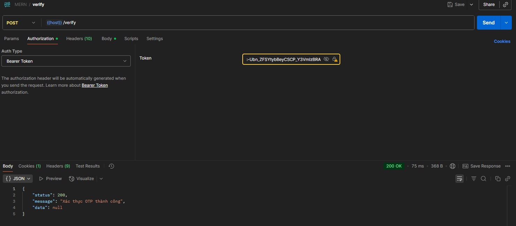The height and width of the screenshot is (226, 516).
Task: Open the Scripts tab
Action: [x=131, y=39]
